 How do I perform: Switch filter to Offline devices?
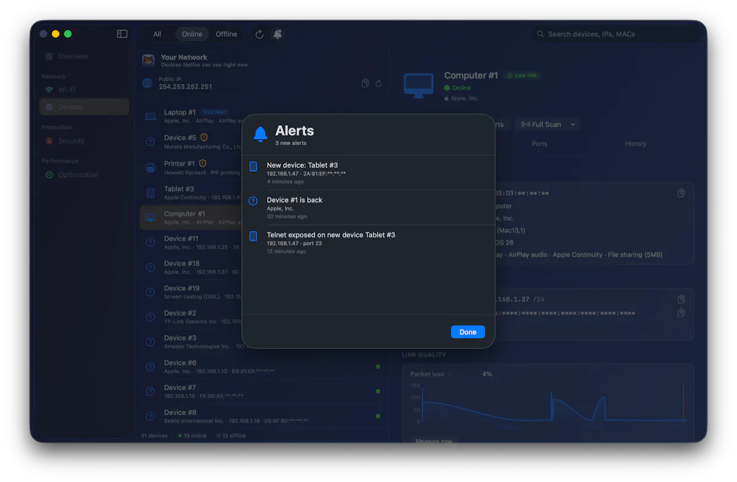coord(227,34)
